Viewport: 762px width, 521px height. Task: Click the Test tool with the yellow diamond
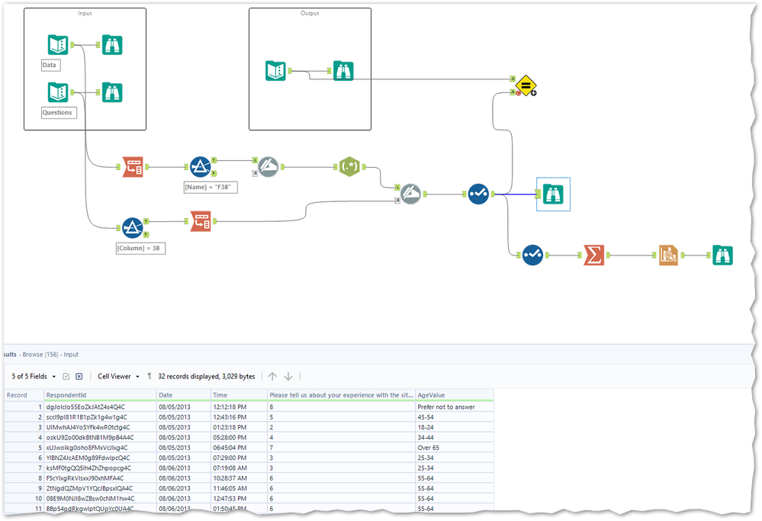(525, 86)
